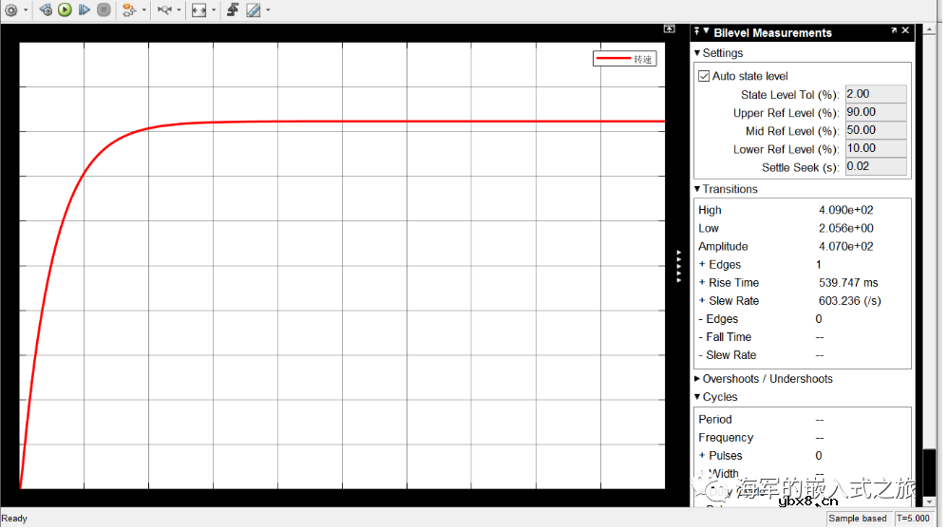The image size is (948, 530).
Task: Open dropdown arrow next to measurements ruler icon
Action: pos(268,10)
